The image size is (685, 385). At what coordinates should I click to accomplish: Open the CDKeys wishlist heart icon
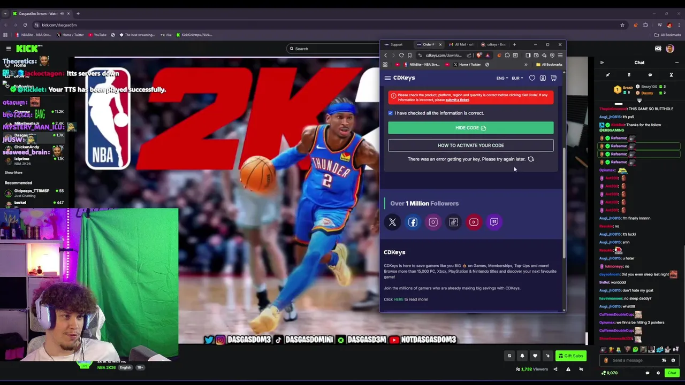coord(532,78)
